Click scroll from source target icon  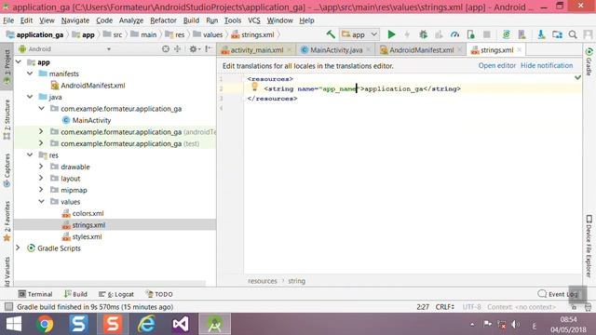[x=166, y=49]
